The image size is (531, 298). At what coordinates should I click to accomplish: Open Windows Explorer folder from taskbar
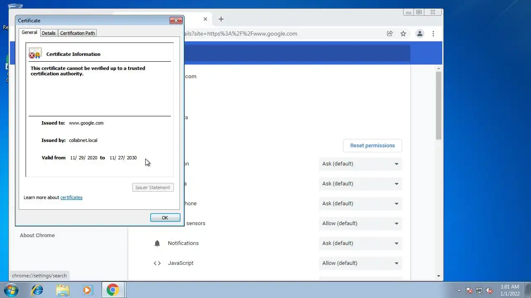coord(63,290)
